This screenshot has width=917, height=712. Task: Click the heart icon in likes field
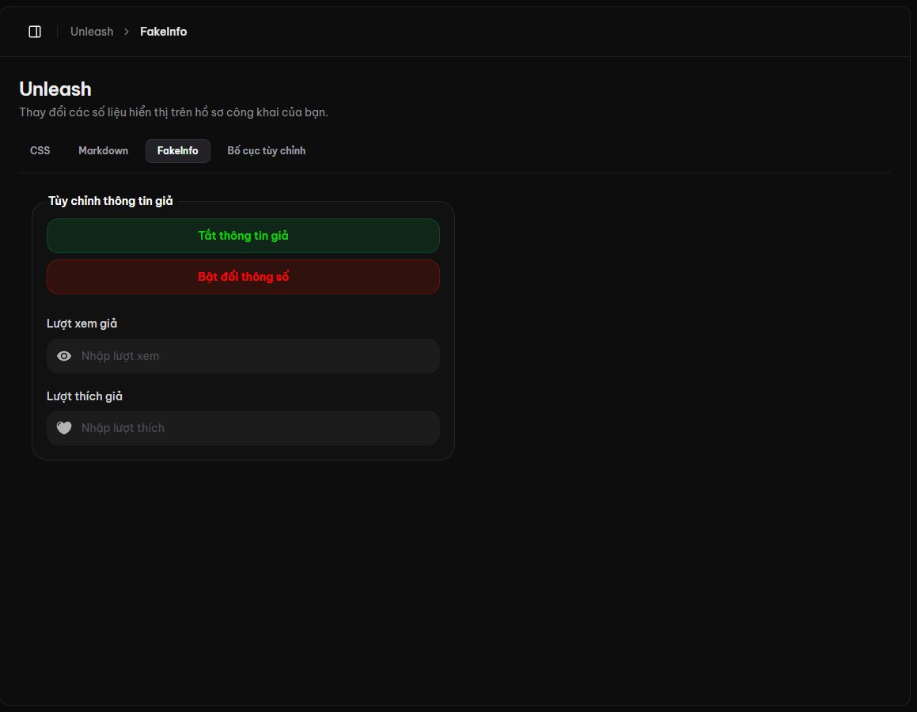point(64,428)
